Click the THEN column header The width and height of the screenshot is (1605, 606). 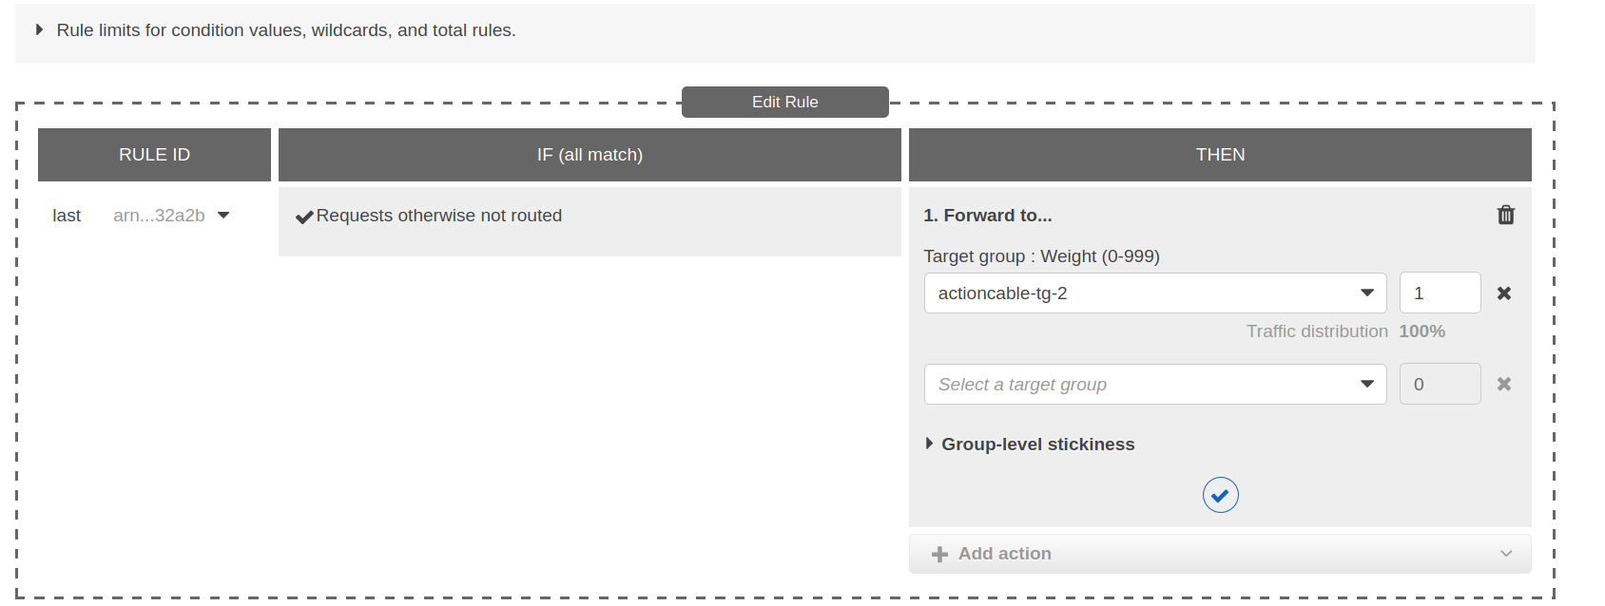click(x=1220, y=155)
